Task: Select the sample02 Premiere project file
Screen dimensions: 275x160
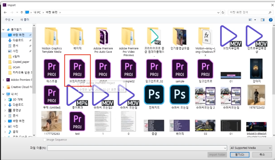Action: pos(128,71)
